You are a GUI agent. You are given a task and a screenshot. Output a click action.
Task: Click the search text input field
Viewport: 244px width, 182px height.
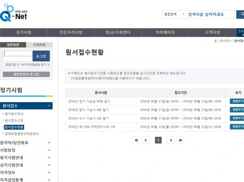(x=210, y=14)
